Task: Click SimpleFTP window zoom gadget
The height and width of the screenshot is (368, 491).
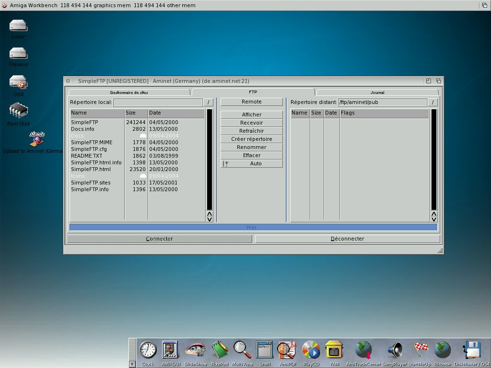Action: [x=429, y=81]
